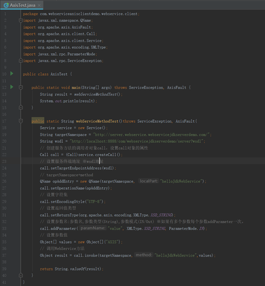Click the targetNamespace URL string on line 19
Image resolution: width=265 pixels, height=286 pixels.
pyautogui.click(x=151, y=135)
